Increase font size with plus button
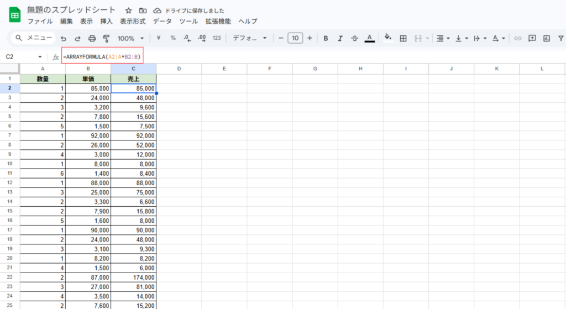 (x=310, y=38)
